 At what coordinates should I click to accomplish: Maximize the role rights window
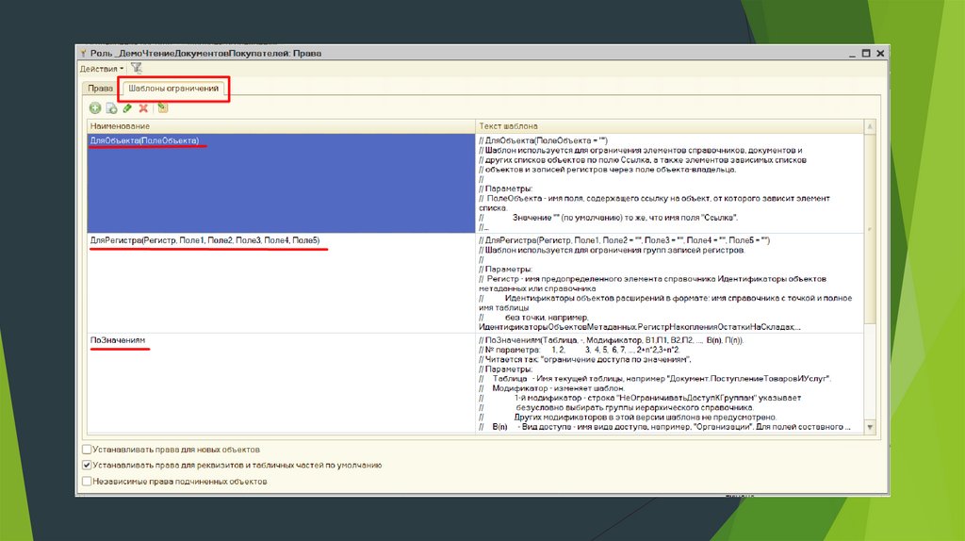(x=866, y=54)
